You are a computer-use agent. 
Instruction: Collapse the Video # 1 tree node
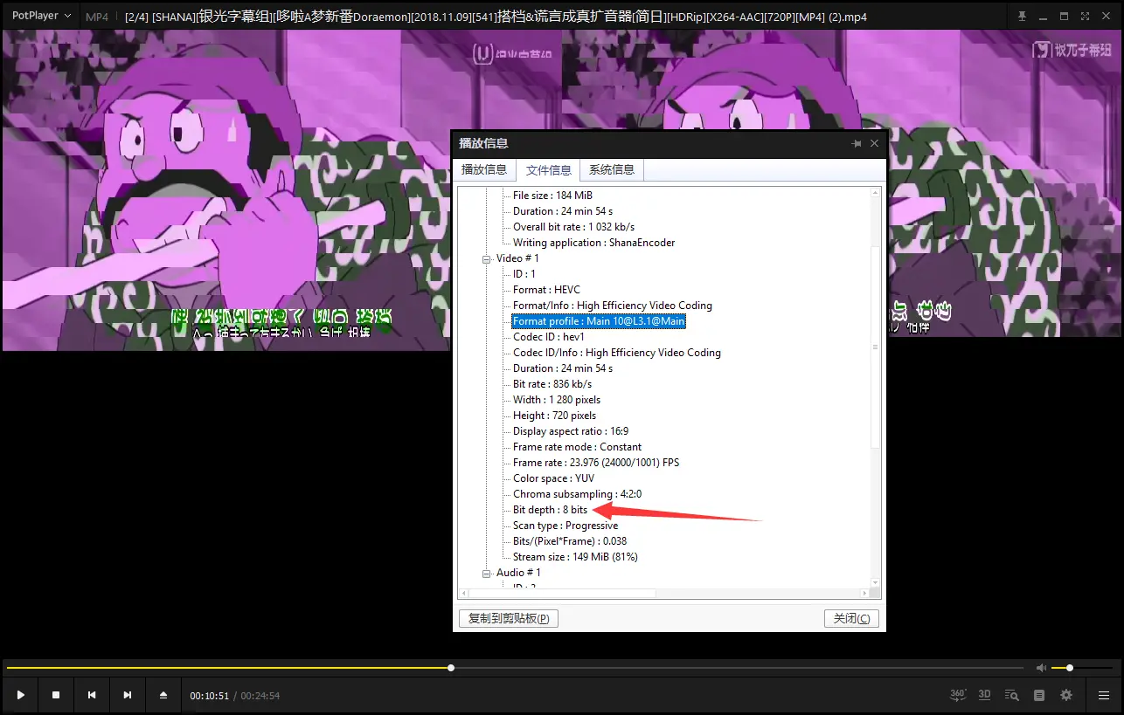tap(487, 258)
